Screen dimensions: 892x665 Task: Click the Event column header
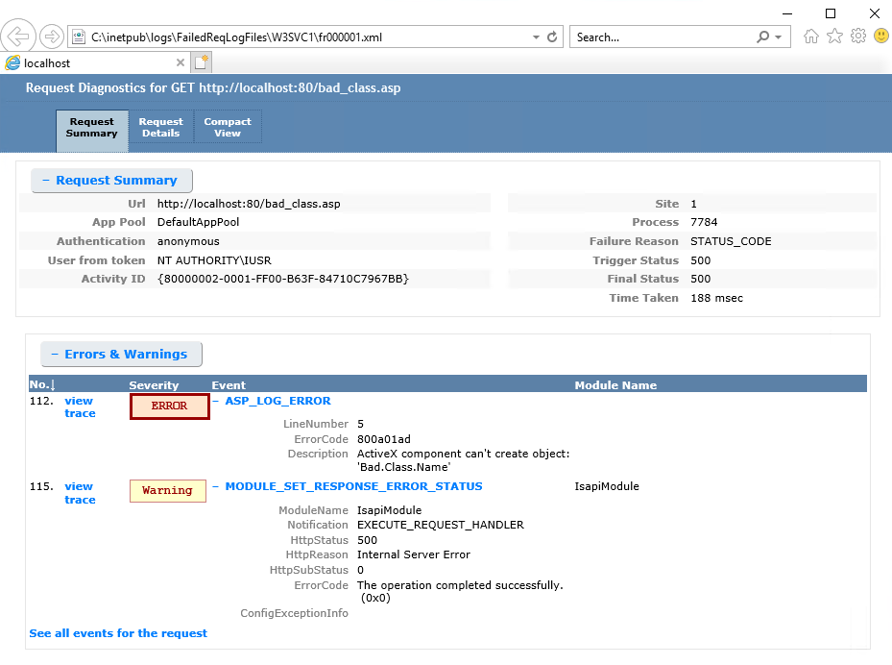point(229,385)
